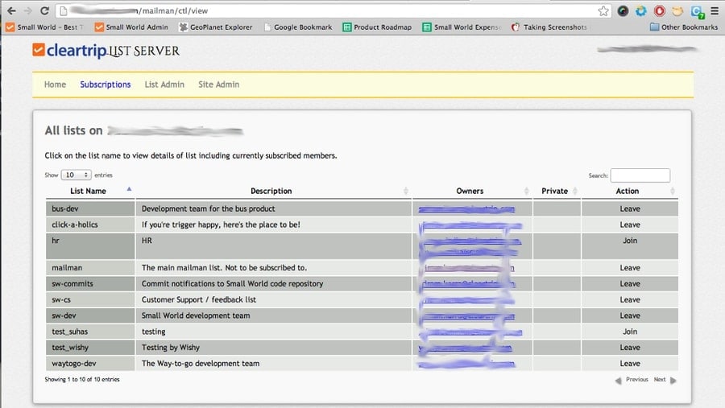The width and height of the screenshot is (725, 408).
Task: Click the cleartrip List Server logo
Action: pyautogui.click(x=106, y=51)
